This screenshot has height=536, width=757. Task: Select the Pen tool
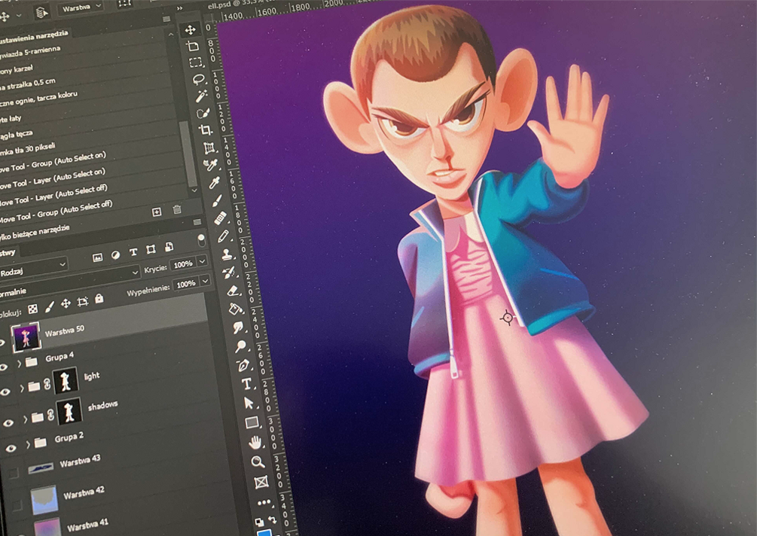(x=243, y=364)
